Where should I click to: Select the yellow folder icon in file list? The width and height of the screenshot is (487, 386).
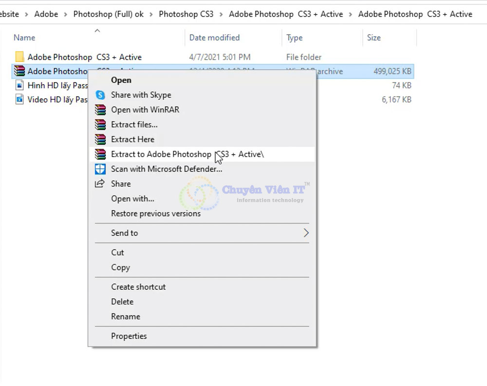pos(19,57)
